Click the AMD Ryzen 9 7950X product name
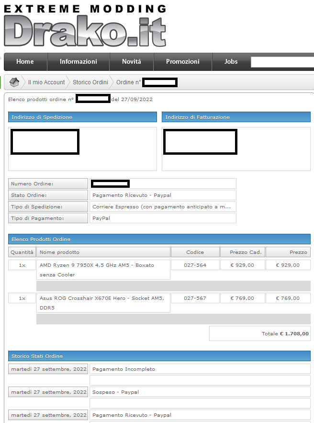 pyautogui.click(x=103, y=270)
